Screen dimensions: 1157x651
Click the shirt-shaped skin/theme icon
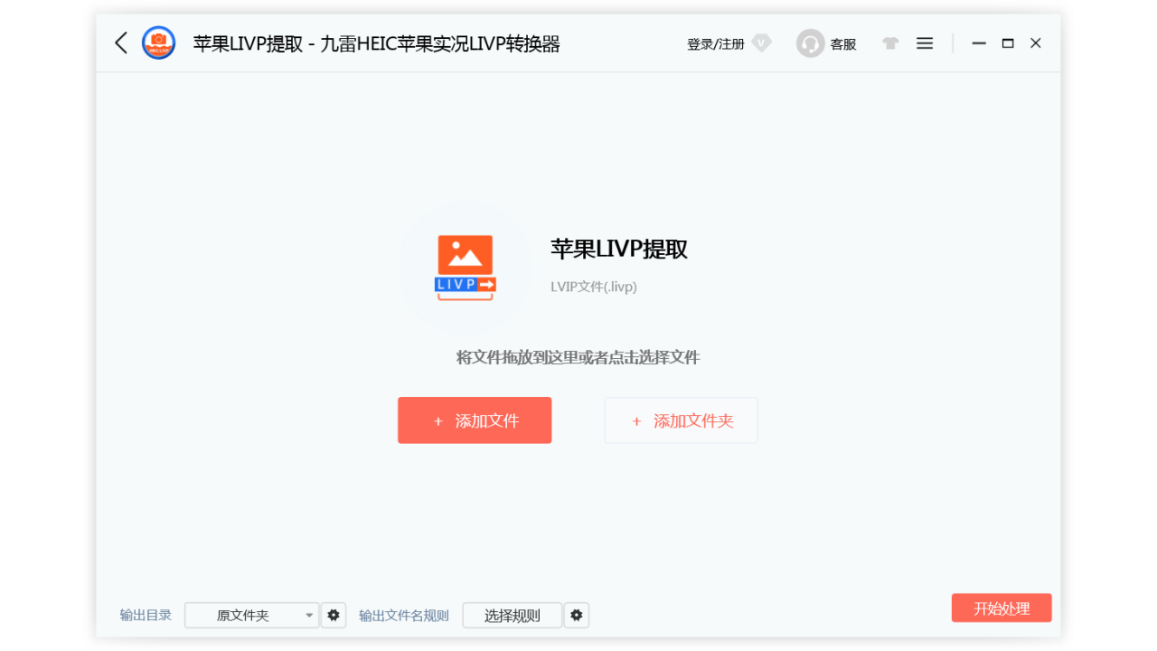pos(890,42)
